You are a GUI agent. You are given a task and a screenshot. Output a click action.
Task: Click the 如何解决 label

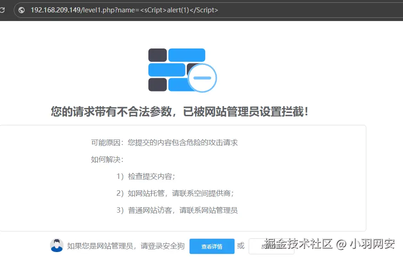pyautogui.click(x=107, y=160)
